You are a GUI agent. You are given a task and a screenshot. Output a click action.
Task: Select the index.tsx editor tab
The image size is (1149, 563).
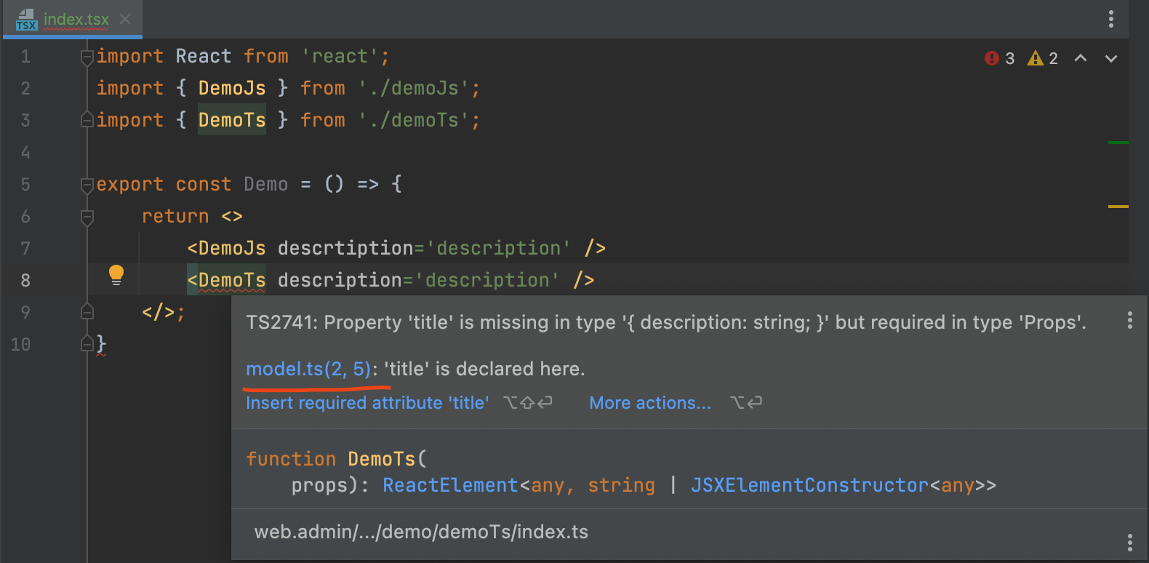click(71, 19)
